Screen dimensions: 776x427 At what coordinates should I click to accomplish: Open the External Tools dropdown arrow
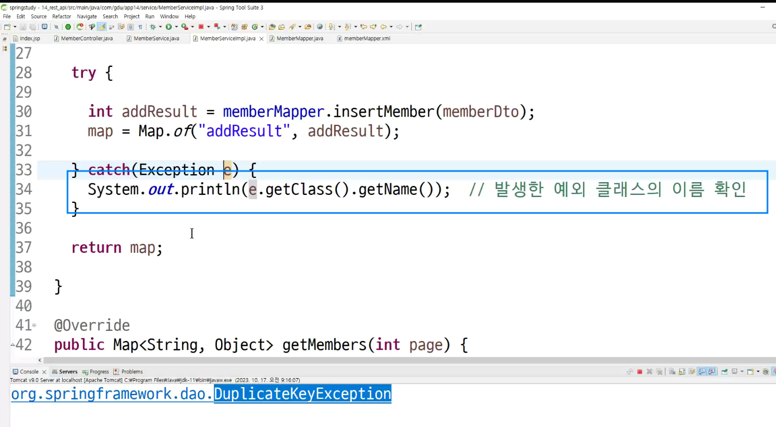pos(192,27)
